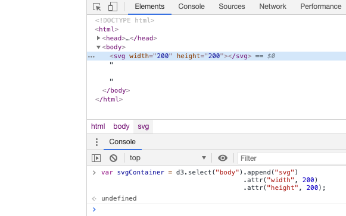The image size is (346, 216).
Task: Open the drawer three-dot menu
Action: click(96, 142)
